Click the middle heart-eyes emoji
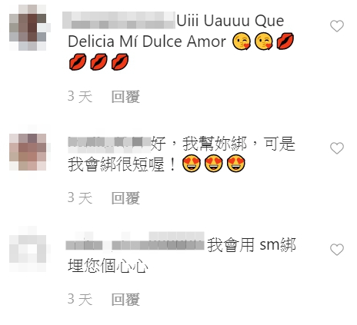 (x=214, y=164)
